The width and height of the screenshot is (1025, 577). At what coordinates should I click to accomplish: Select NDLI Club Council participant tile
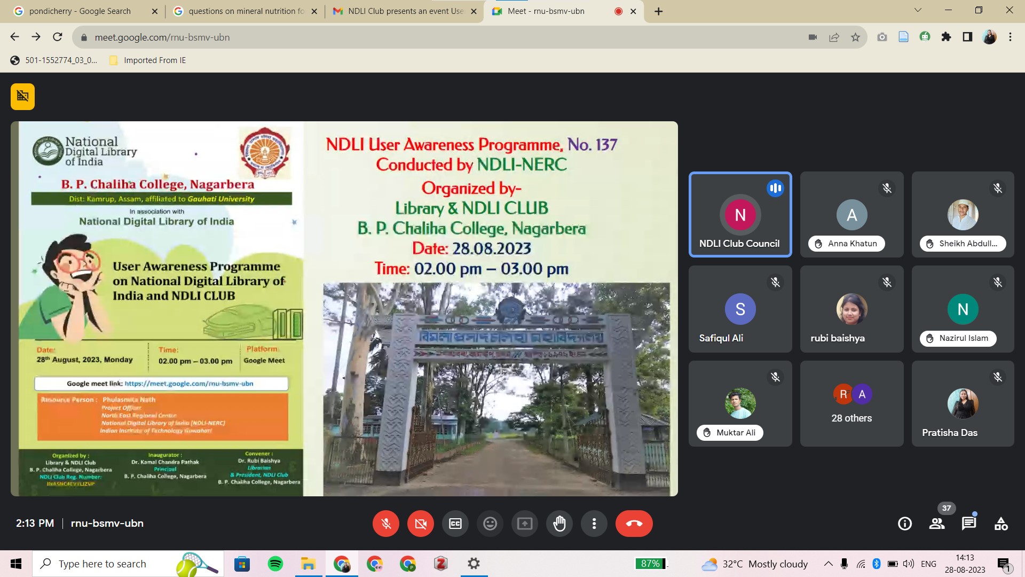click(740, 214)
